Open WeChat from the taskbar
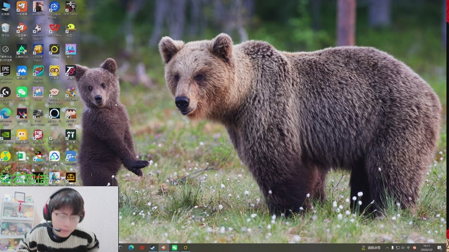 coord(175,248)
